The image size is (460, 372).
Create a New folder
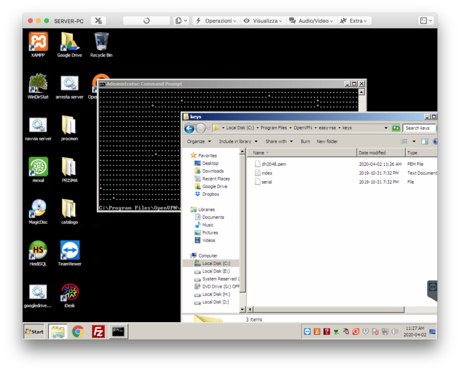(327, 142)
